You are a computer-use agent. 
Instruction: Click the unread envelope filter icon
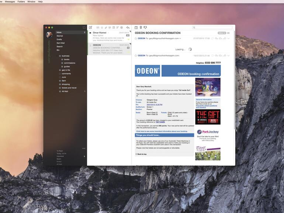click(x=98, y=28)
